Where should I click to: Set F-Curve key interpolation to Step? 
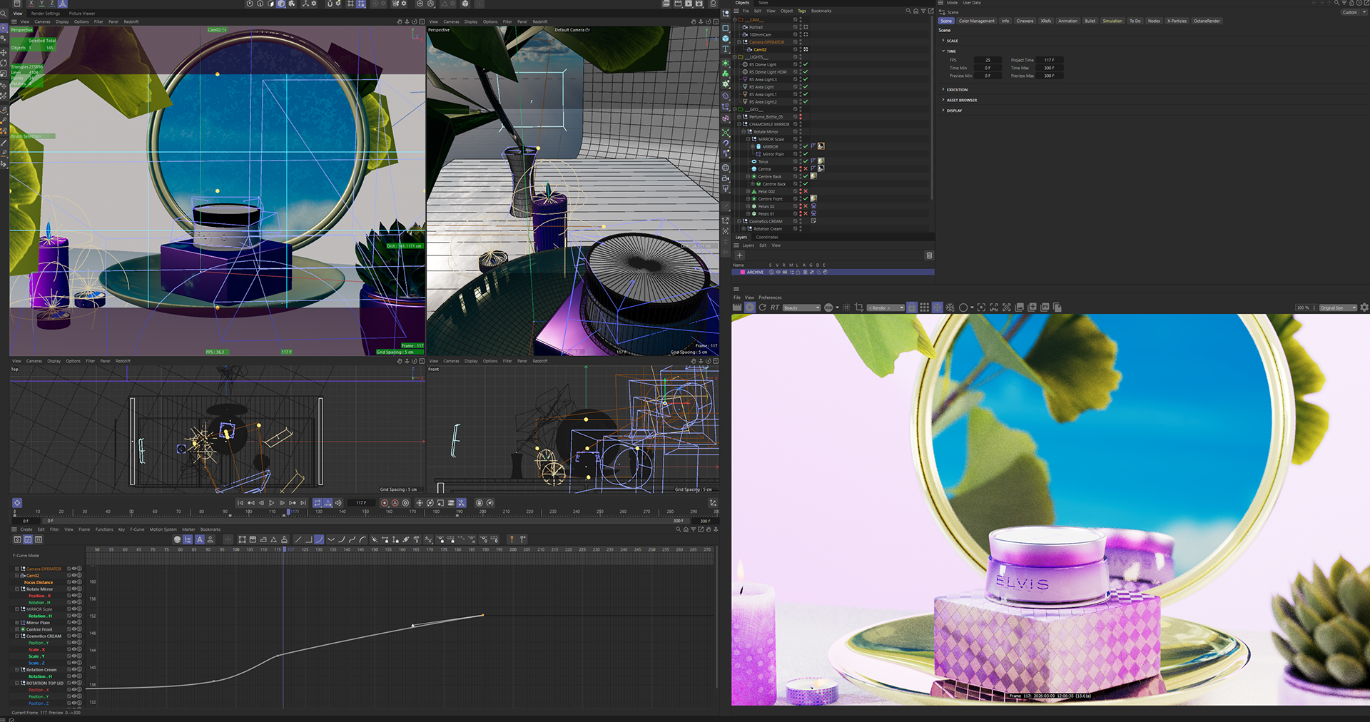(309, 539)
